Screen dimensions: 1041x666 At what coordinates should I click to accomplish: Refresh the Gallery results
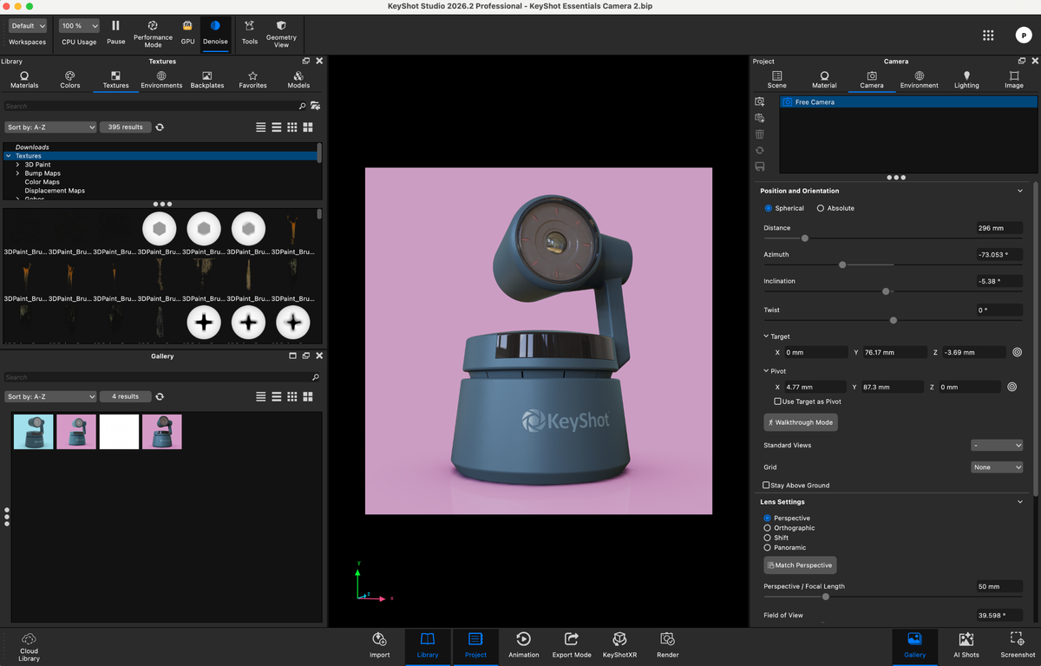pyautogui.click(x=160, y=396)
